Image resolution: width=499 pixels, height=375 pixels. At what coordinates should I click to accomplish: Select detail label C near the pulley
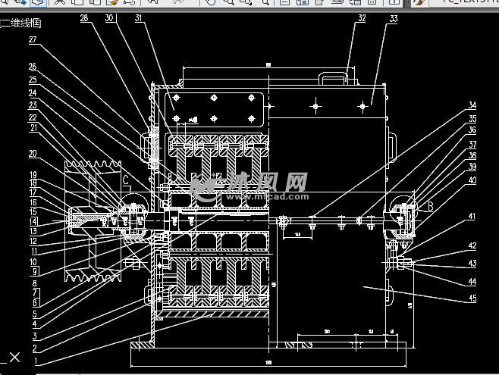(x=125, y=180)
